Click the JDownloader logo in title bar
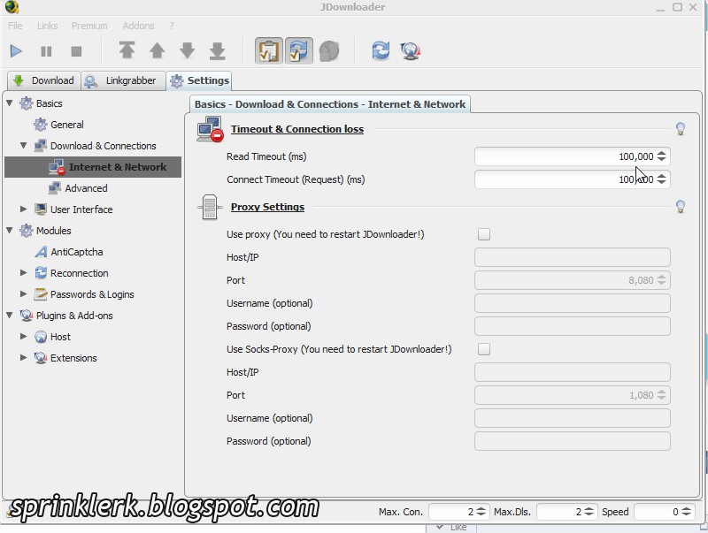Image resolution: width=708 pixels, height=533 pixels. pos(11,7)
